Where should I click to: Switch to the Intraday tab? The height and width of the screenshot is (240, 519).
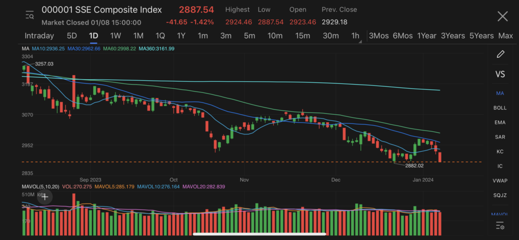pyautogui.click(x=39, y=36)
